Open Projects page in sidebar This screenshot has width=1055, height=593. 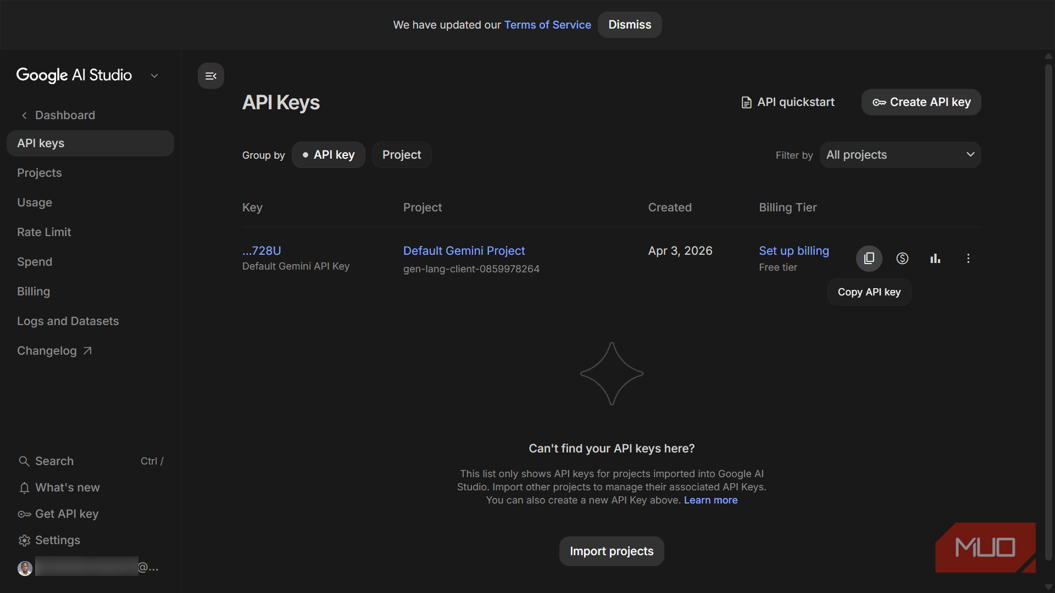tap(40, 173)
